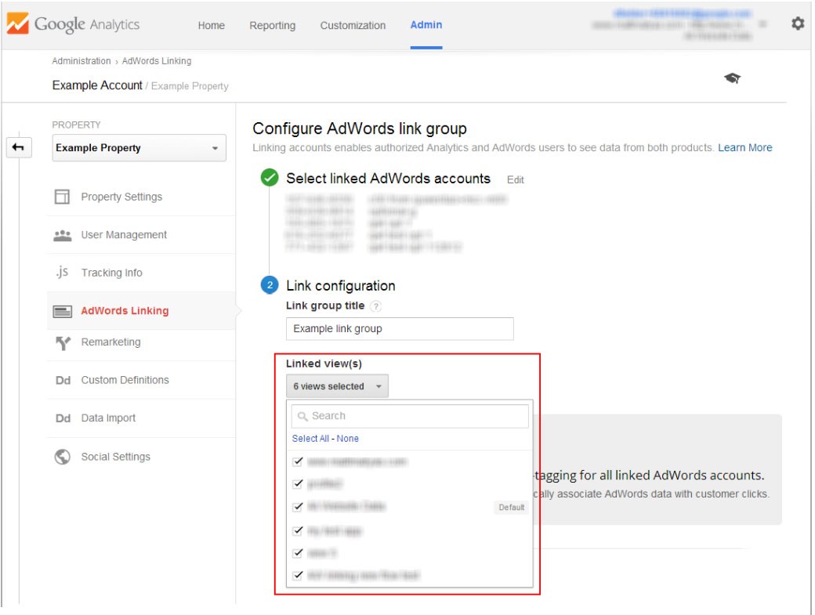Click the Default badge label
The height and width of the screenshot is (615, 815).
512,508
